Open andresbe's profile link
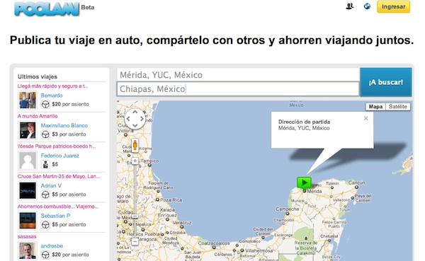 [x=52, y=246]
